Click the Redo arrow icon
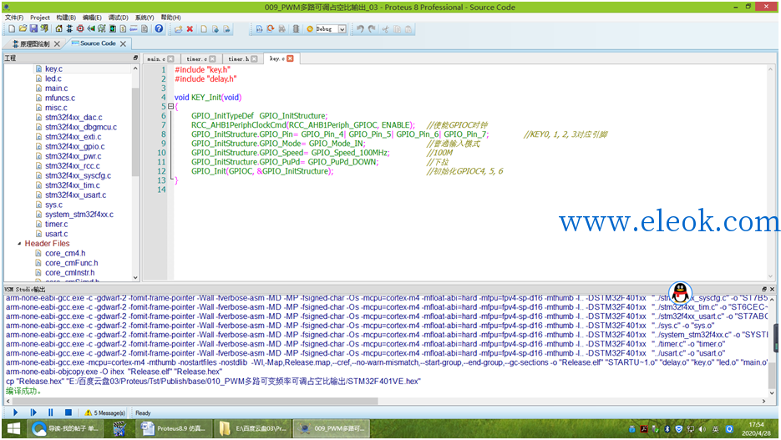Viewport: 781px width, 440px height. point(372,29)
